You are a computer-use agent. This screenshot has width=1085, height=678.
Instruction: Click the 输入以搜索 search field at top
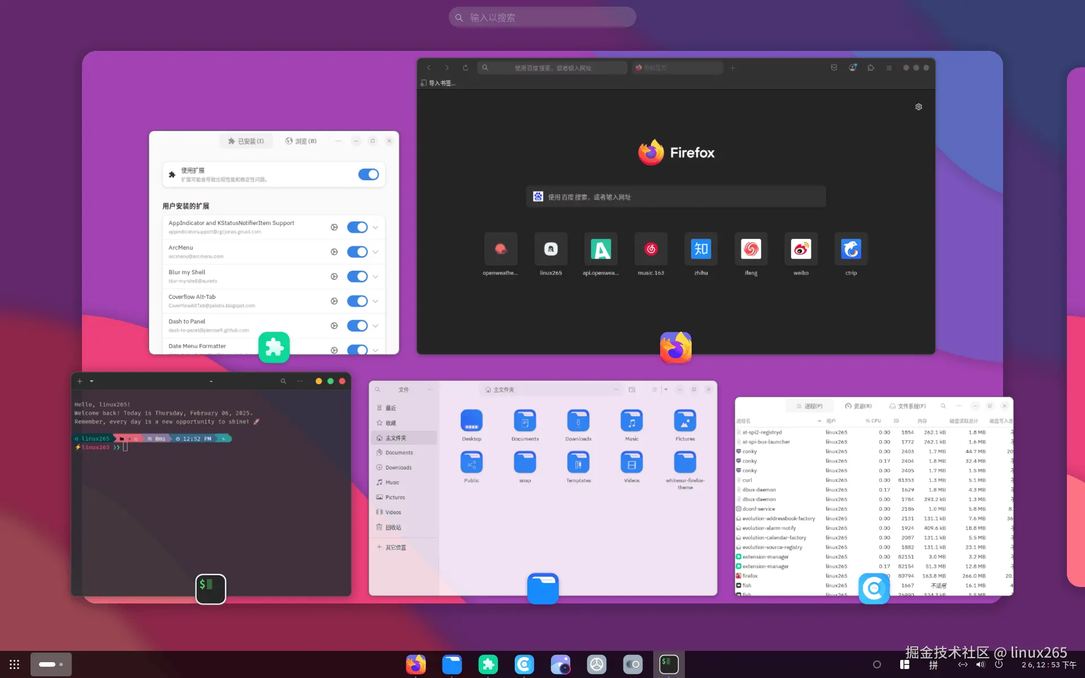tap(541, 17)
